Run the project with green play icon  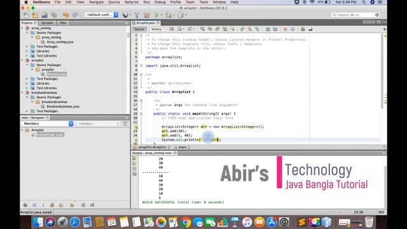156,15
